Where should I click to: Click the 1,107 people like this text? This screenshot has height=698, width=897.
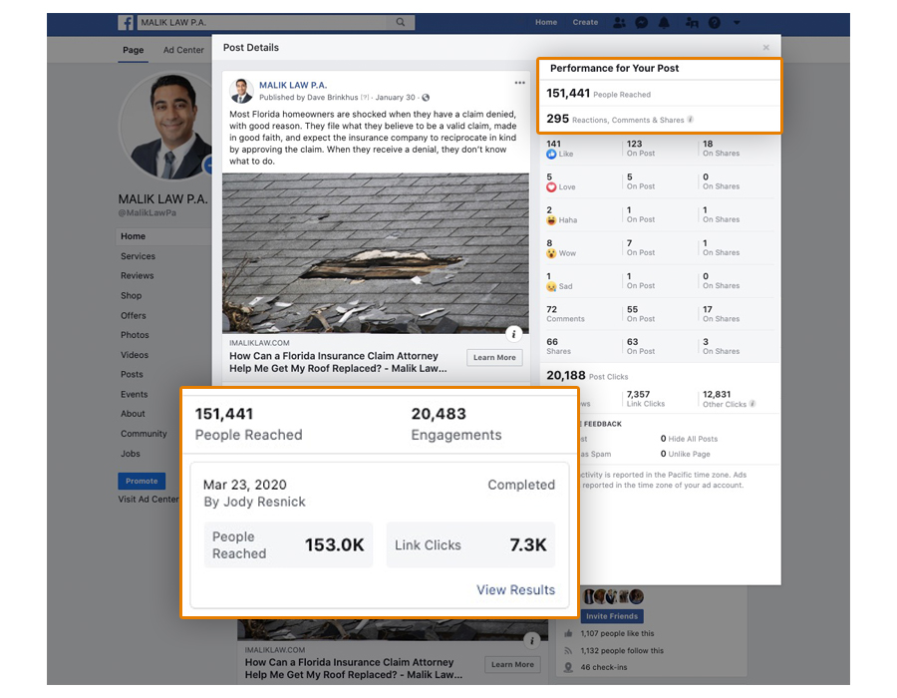coord(617,633)
